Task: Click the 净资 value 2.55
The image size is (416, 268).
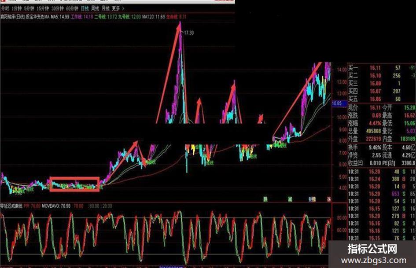Action: click(x=376, y=155)
